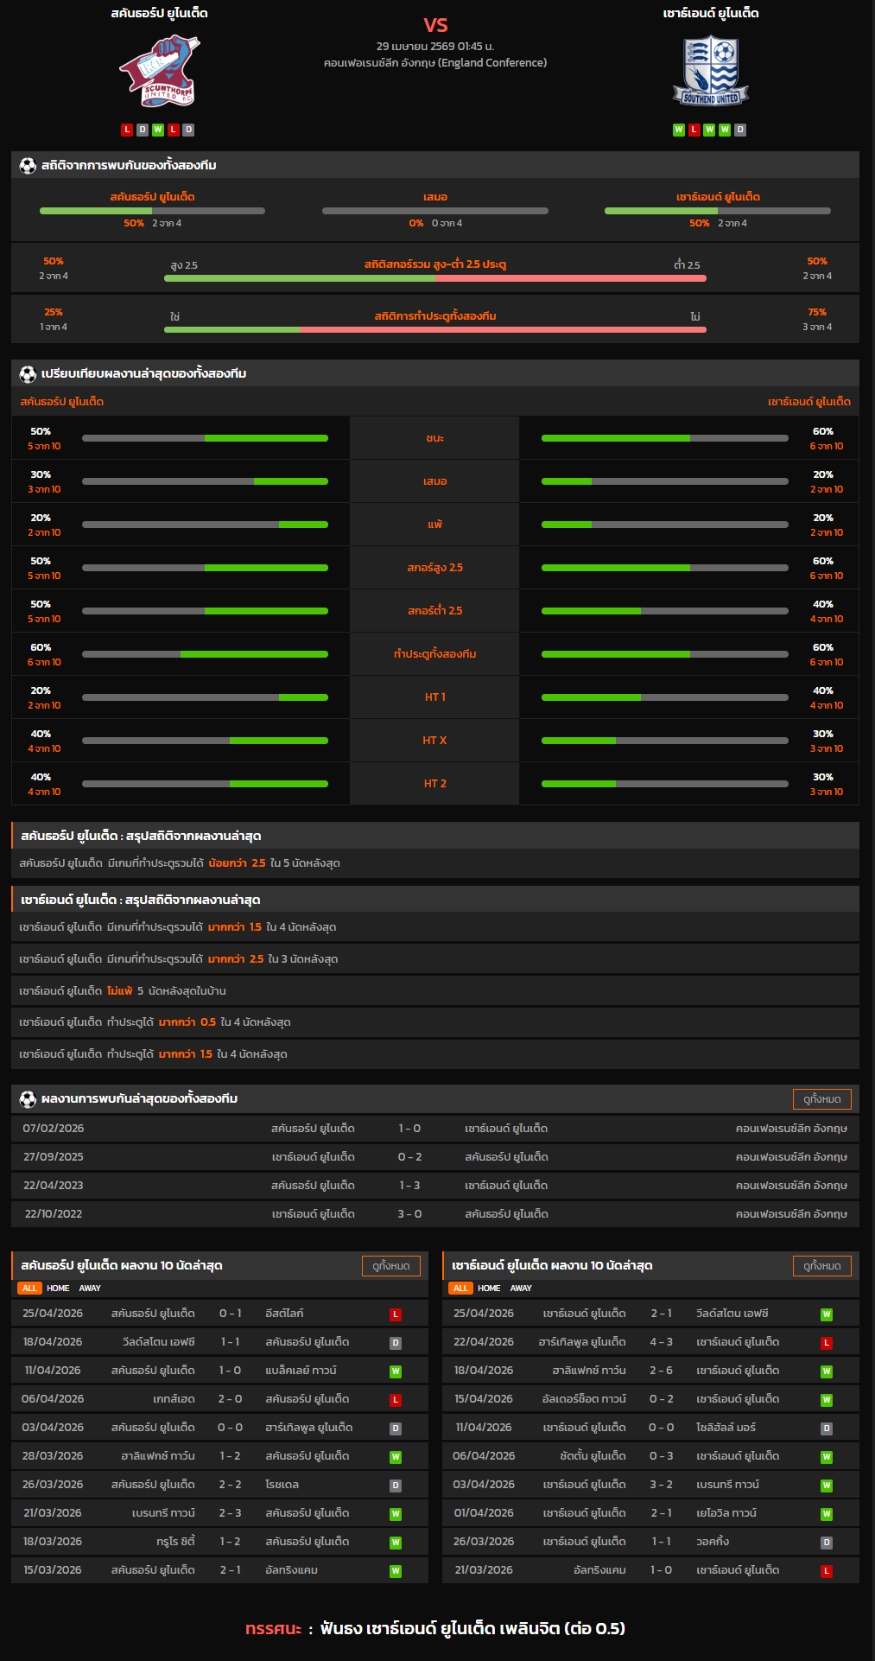This screenshot has width=875, height=1661.
Task: Click green W badge on 25/04/2026 Southend match
Action: [x=827, y=1314]
